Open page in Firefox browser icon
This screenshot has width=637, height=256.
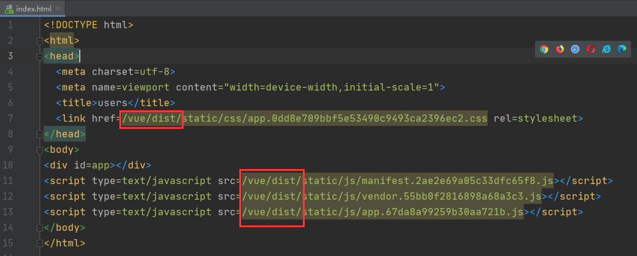[560, 49]
